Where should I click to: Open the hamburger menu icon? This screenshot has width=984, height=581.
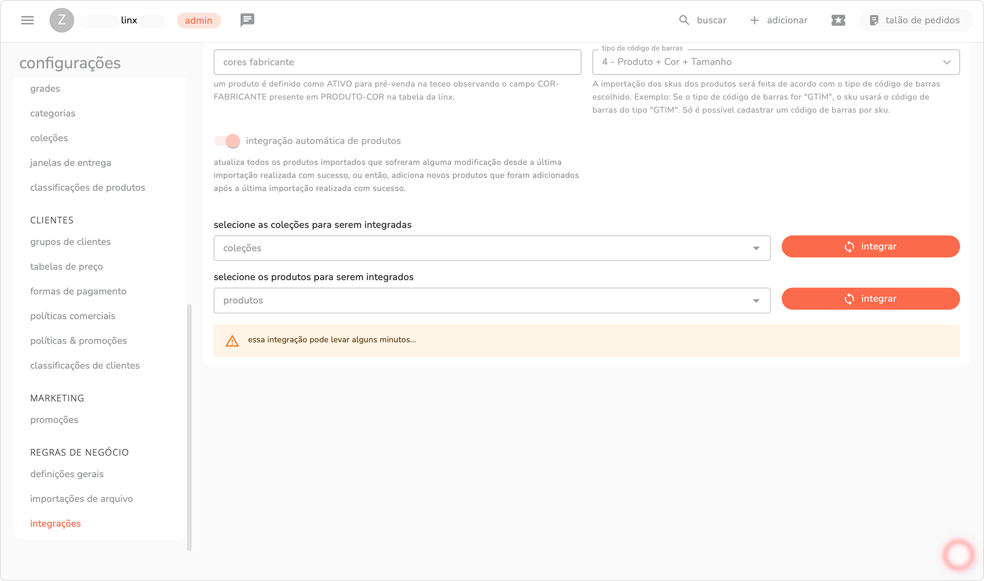(27, 20)
